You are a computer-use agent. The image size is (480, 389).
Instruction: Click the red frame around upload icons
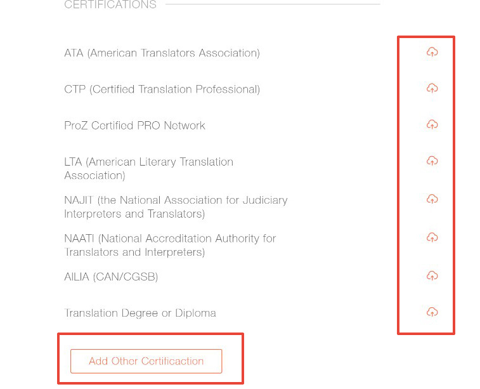point(398,184)
